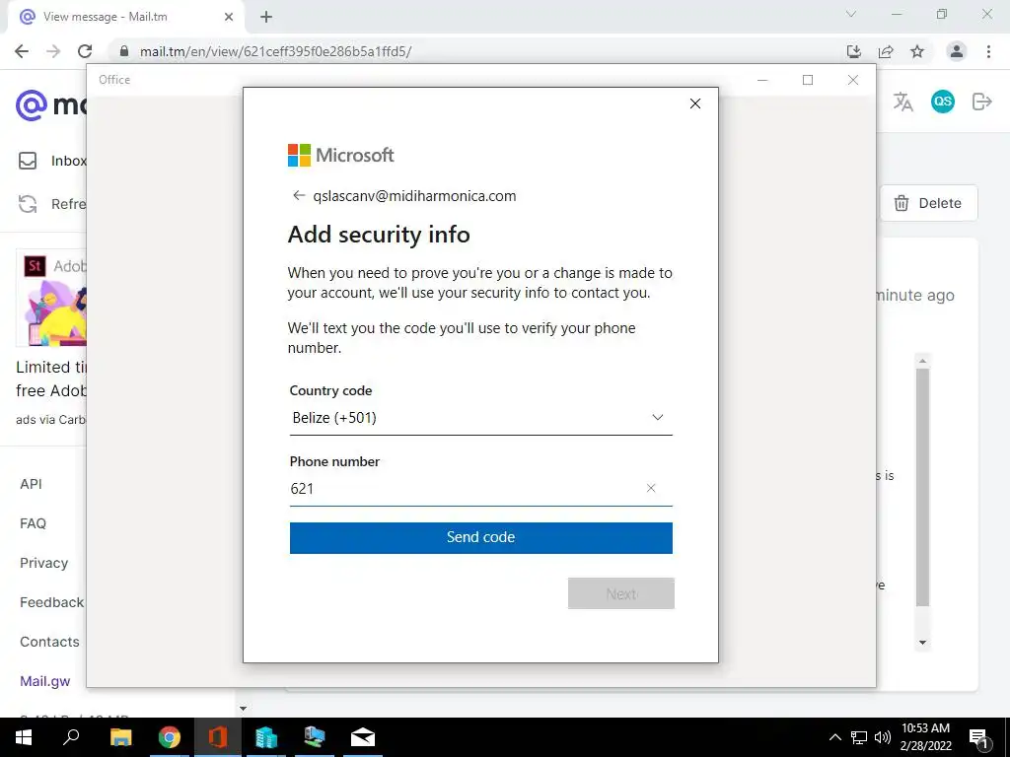Click the message pane vertical scrollbar thumb
Screen dimensions: 1010x757
click(x=922, y=487)
